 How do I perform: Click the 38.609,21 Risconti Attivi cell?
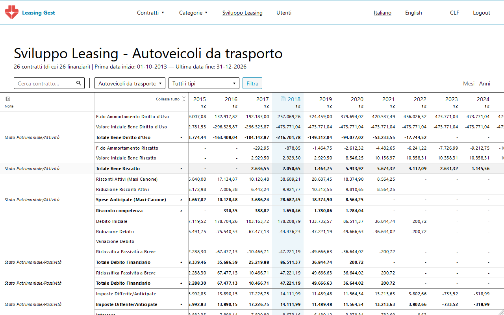click(x=291, y=179)
